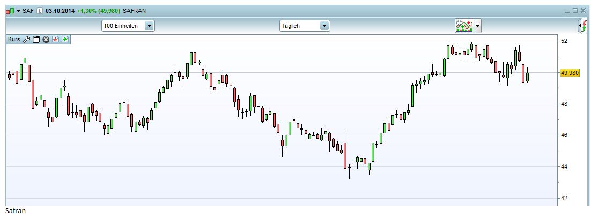The width and height of the screenshot is (591, 220).
Task: Maximize the SAFRAN chart window
Action: pyautogui.click(x=575, y=11)
